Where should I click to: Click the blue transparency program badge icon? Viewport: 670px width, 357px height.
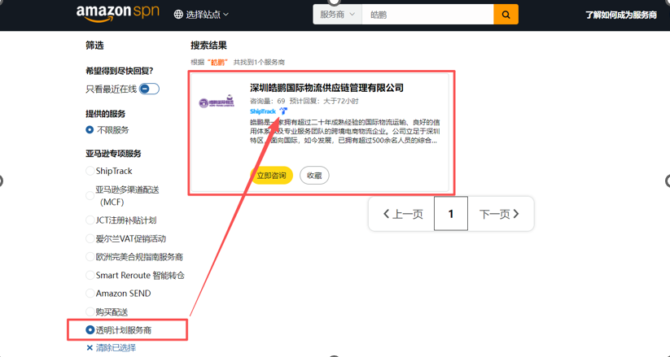(283, 111)
